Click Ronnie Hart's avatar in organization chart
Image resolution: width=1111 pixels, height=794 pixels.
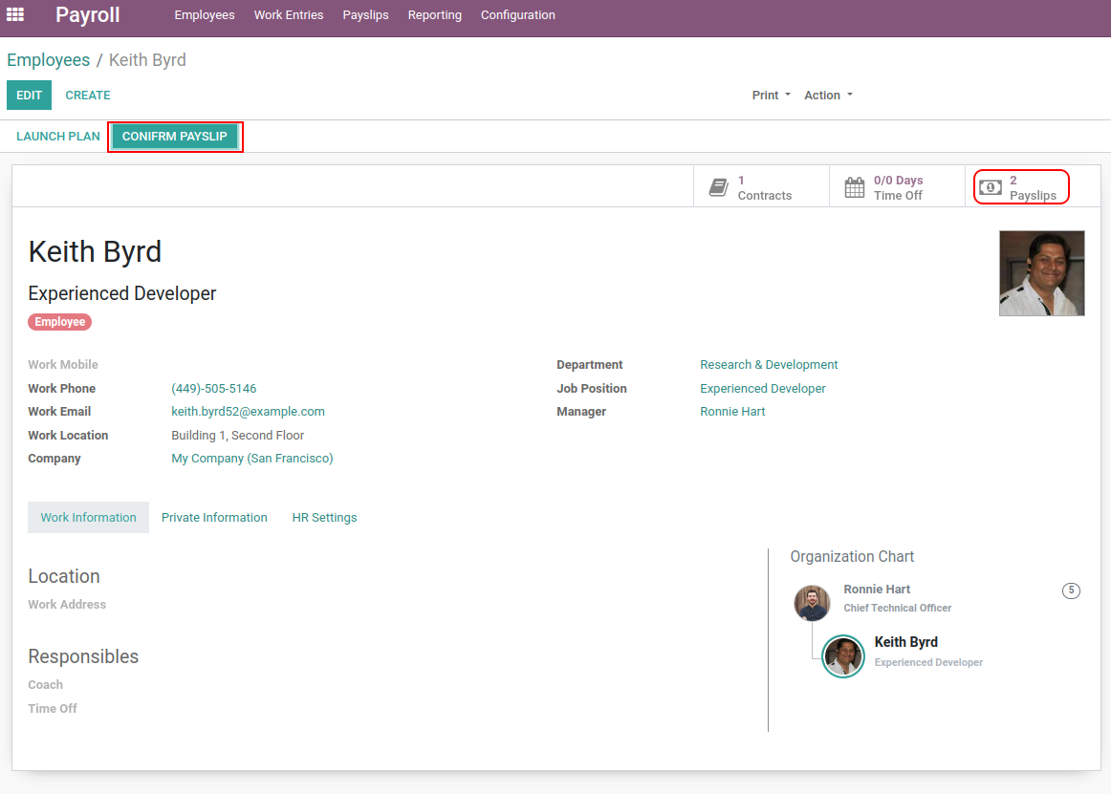812,603
